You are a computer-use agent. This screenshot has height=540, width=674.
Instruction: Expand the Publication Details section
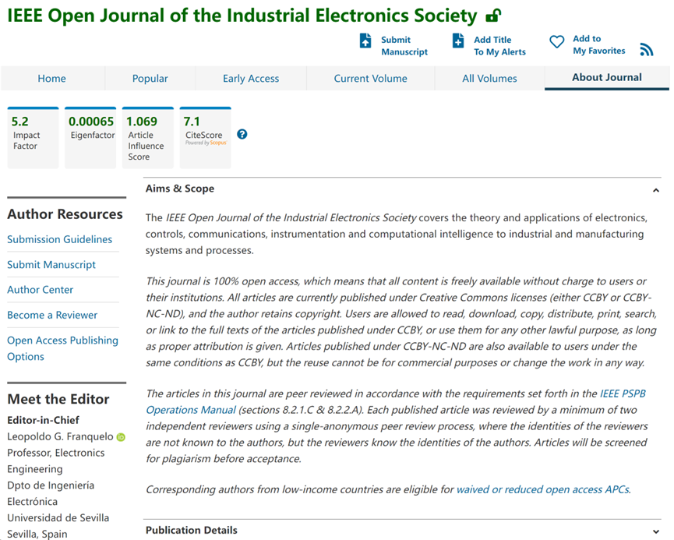pos(655,531)
